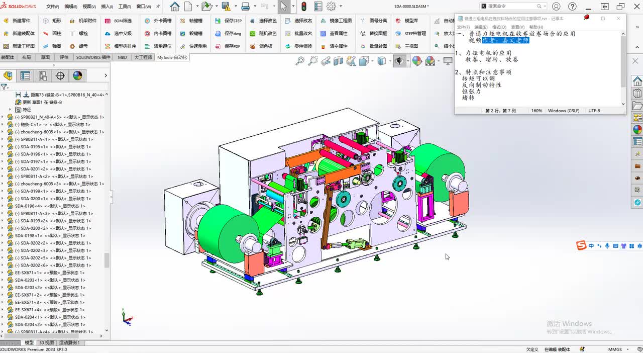Click the Zoom to Fit icon

[x=300, y=61]
